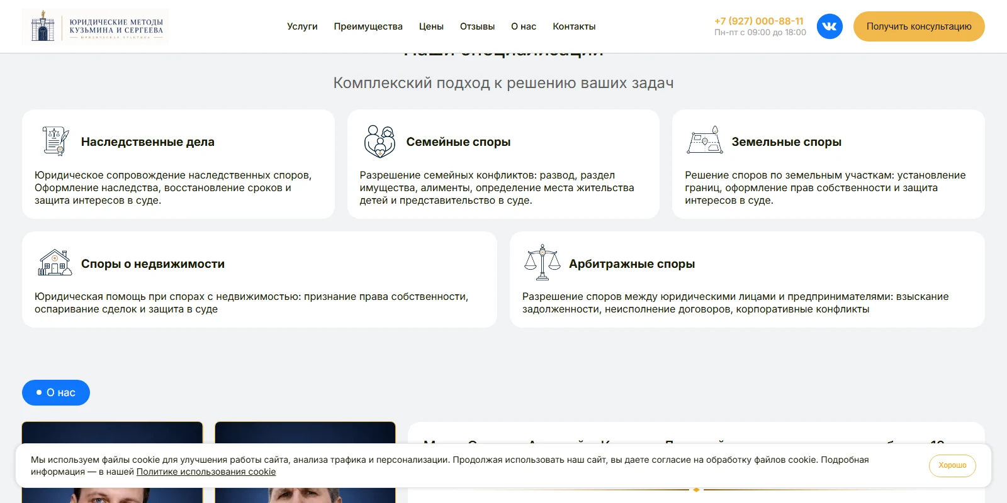Click the land plot map icon
This screenshot has width=1007, height=503.
705,140
